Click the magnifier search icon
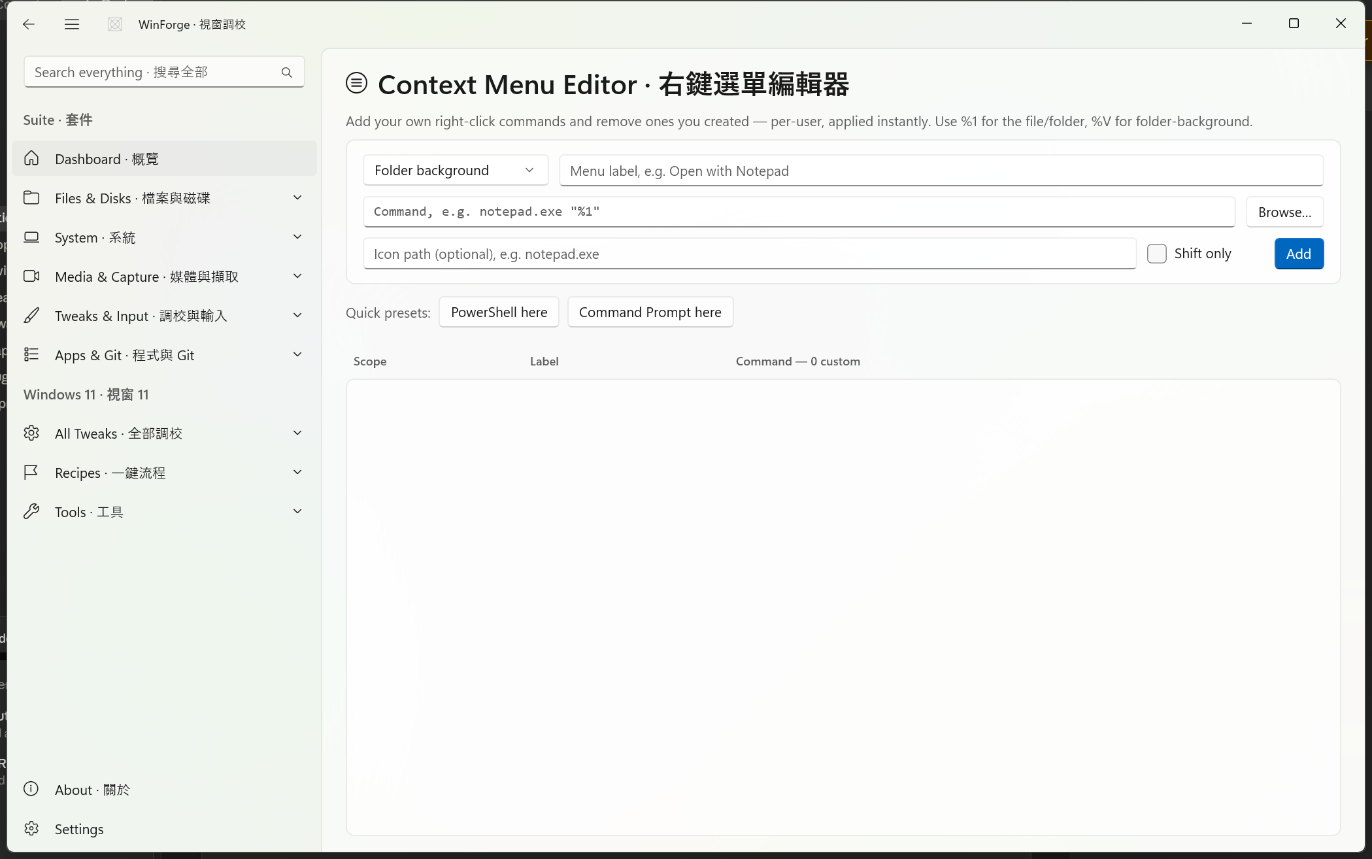This screenshot has width=1372, height=859. [x=287, y=73]
